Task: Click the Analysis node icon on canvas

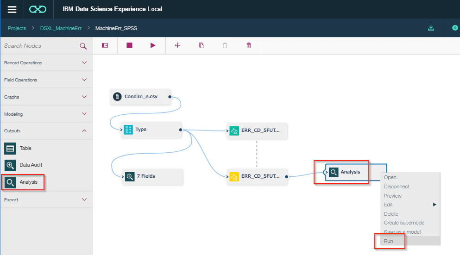Action: [x=334, y=172]
